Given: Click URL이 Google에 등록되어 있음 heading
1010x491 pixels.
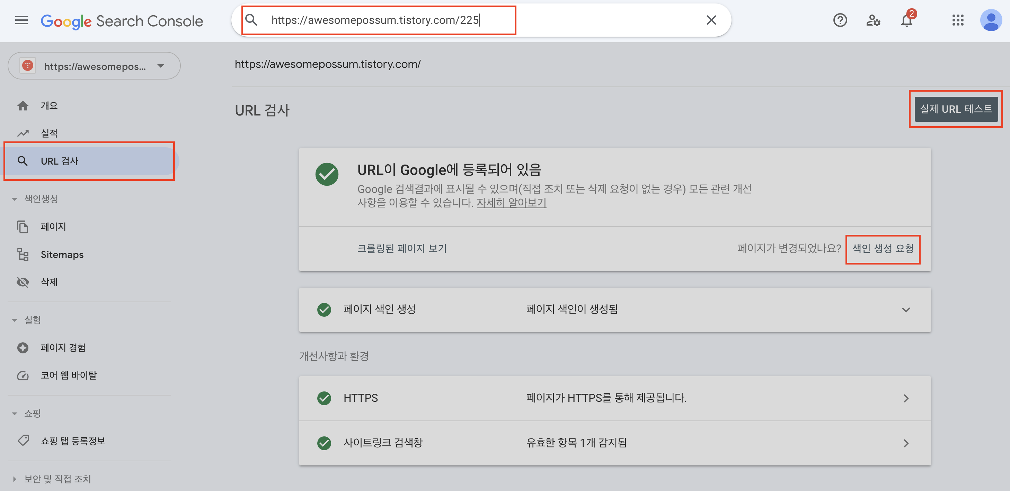Looking at the screenshot, I should (x=449, y=169).
